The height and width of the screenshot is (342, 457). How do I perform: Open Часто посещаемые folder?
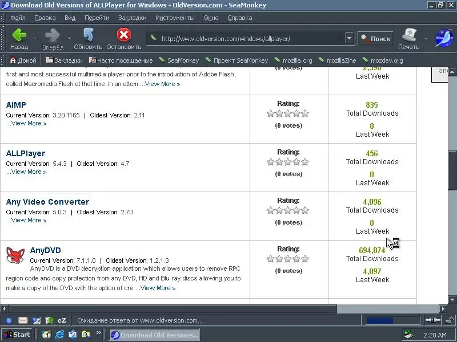point(121,60)
